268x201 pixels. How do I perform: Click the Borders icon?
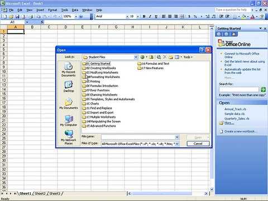(x=235, y=17)
